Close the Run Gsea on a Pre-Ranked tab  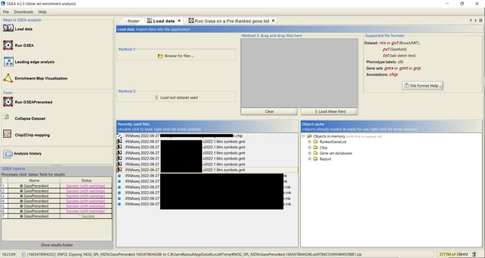pyautogui.click(x=273, y=21)
